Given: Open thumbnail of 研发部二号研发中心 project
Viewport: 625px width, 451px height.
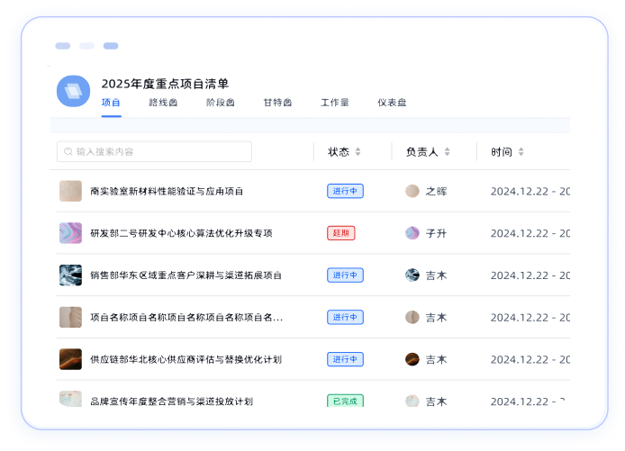Looking at the screenshot, I should pos(70,233).
